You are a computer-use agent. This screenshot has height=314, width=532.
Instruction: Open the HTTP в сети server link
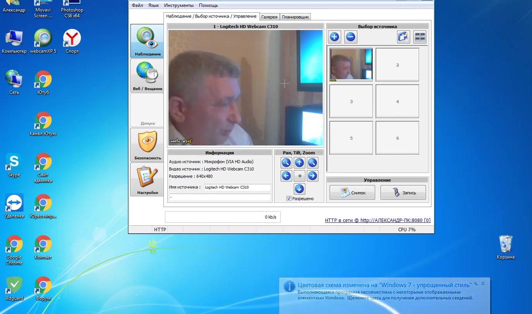click(x=377, y=220)
